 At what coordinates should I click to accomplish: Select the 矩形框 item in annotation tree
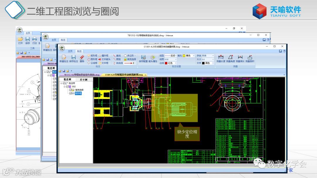78,93
